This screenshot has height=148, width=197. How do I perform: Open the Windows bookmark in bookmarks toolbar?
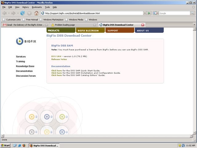pyautogui.click(x=91, y=20)
